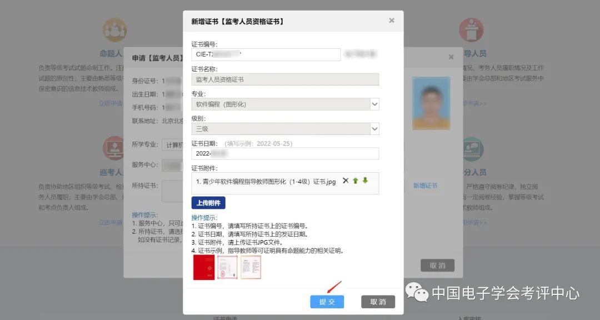Close the 新增证书 dialog with the X
Viewport: 600px width, 320px height.
[x=392, y=21]
